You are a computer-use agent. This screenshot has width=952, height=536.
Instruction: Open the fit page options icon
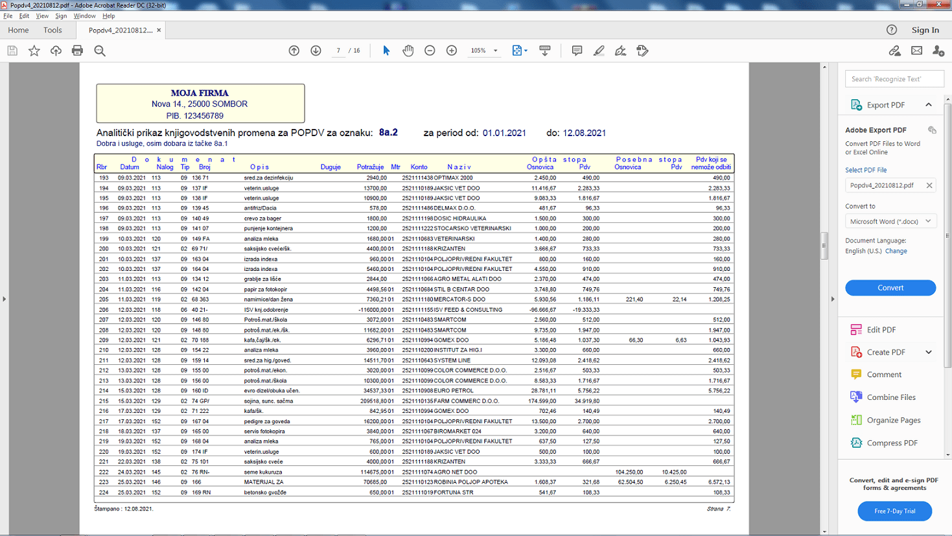(x=519, y=51)
